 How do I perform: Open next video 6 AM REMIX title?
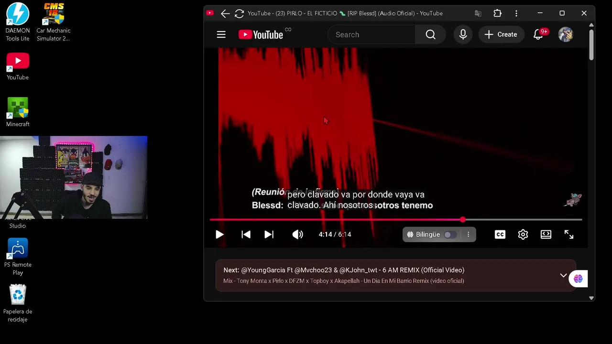pos(352,270)
